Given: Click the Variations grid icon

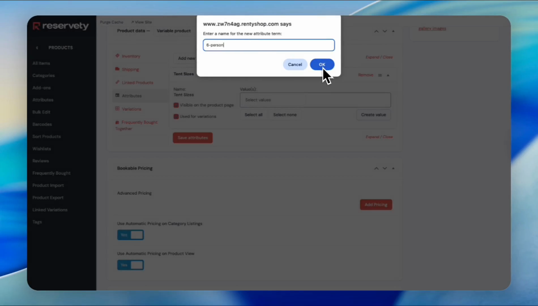Looking at the screenshot, I should pos(117,109).
